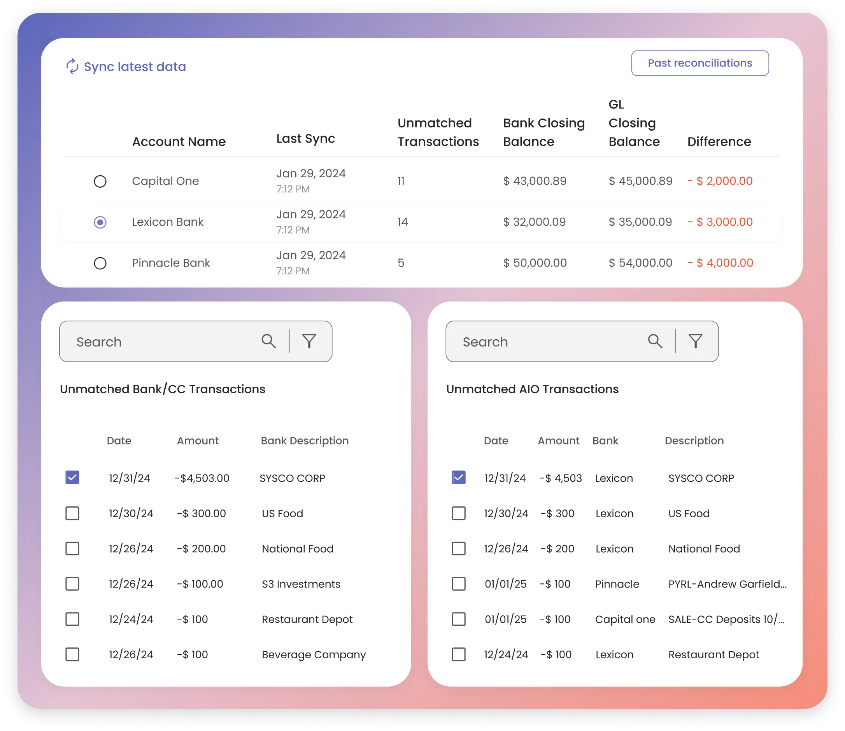845x731 pixels.
Task: Select the Capital One radio button
Action: [x=100, y=181]
